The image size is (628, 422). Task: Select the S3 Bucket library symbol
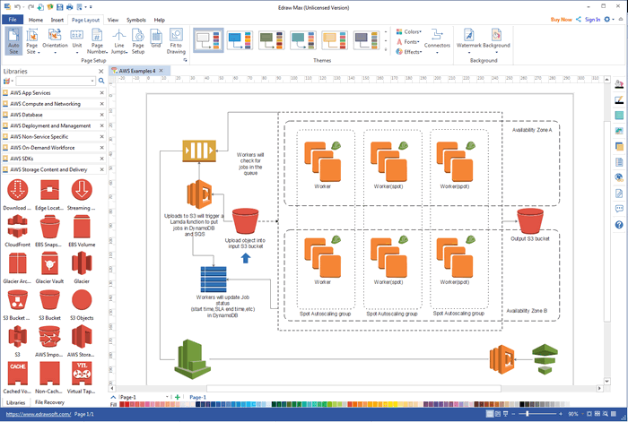click(49, 305)
